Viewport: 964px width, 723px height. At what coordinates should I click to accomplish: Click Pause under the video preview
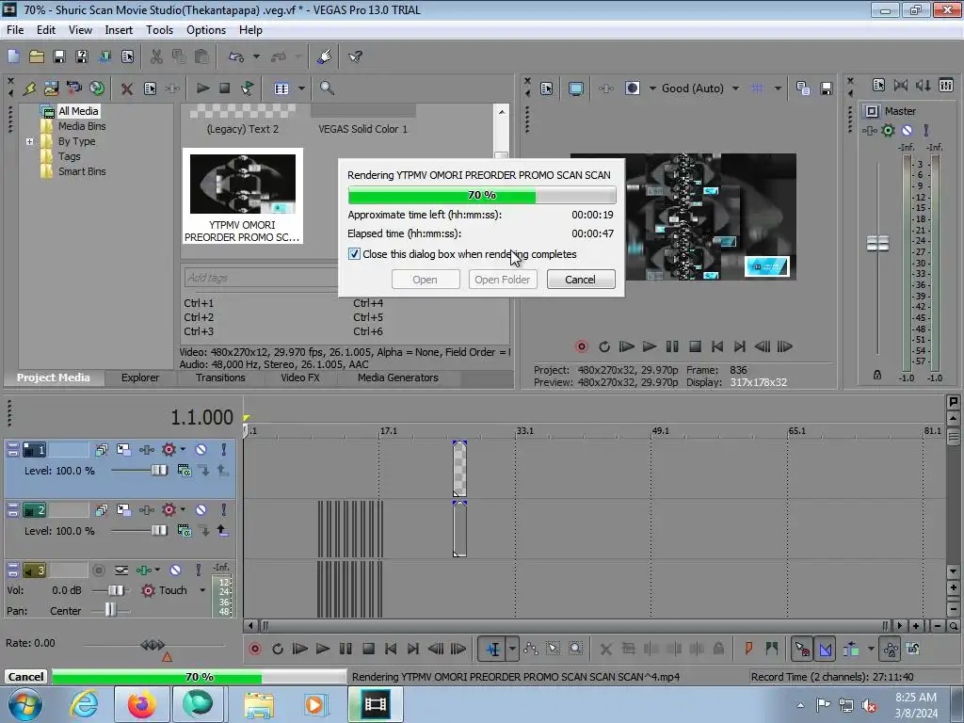click(672, 346)
